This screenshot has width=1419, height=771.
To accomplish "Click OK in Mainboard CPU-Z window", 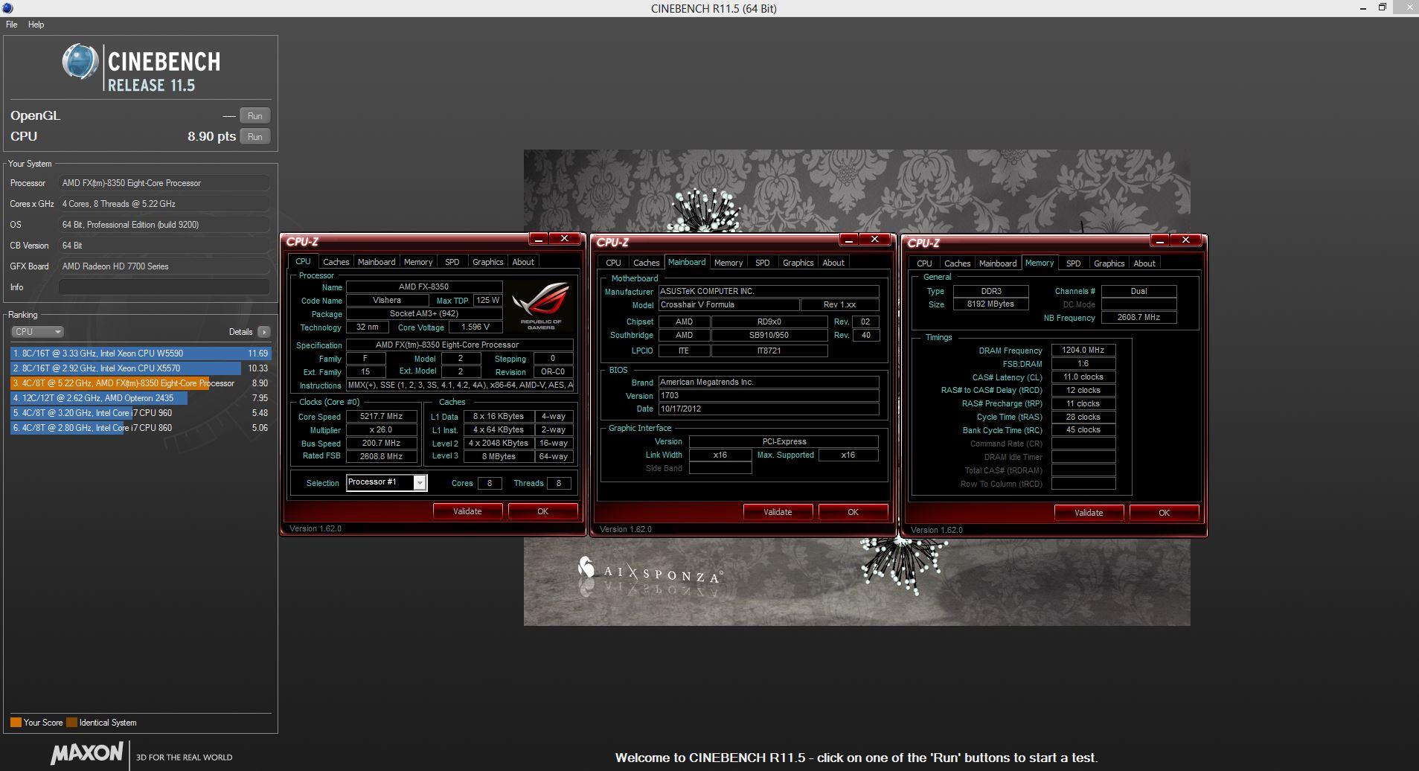I will click(x=853, y=512).
